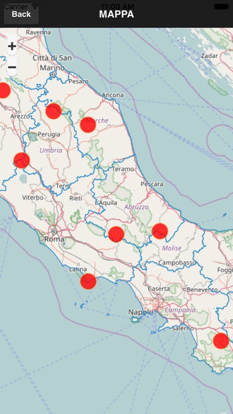
Task: Click the Roma city label
Action: pyautogui.click(x=54, y=239)
